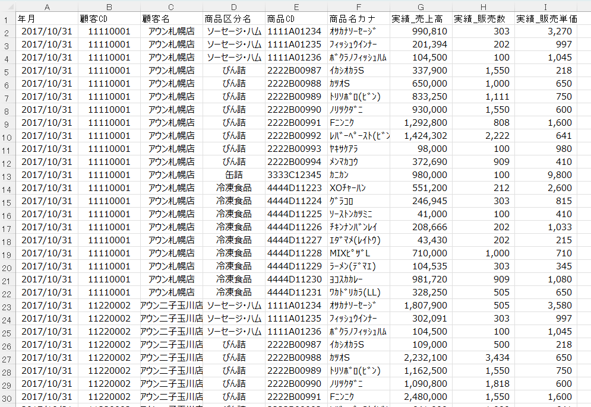The image size is (591, 407).
Task: Select the 商品区分名 header cell
Action: pos(234,18)
